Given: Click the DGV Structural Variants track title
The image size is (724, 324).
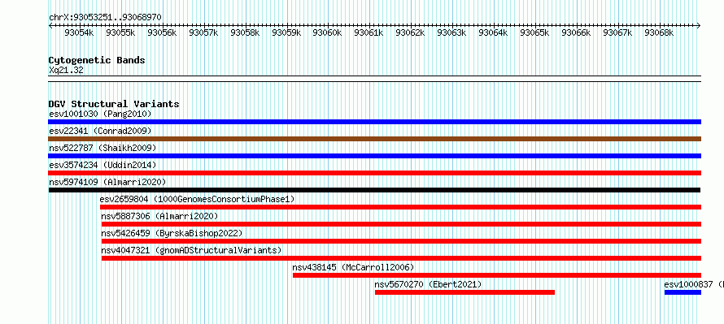Looking at the screenshot, I should 114,104.
